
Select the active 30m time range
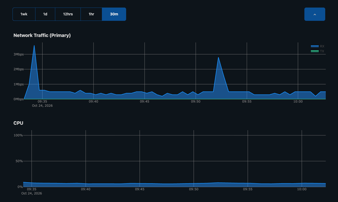click(114, 14)
